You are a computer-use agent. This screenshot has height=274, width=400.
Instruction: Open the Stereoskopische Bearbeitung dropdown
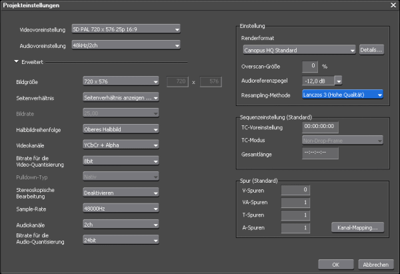tap(121, 193)
